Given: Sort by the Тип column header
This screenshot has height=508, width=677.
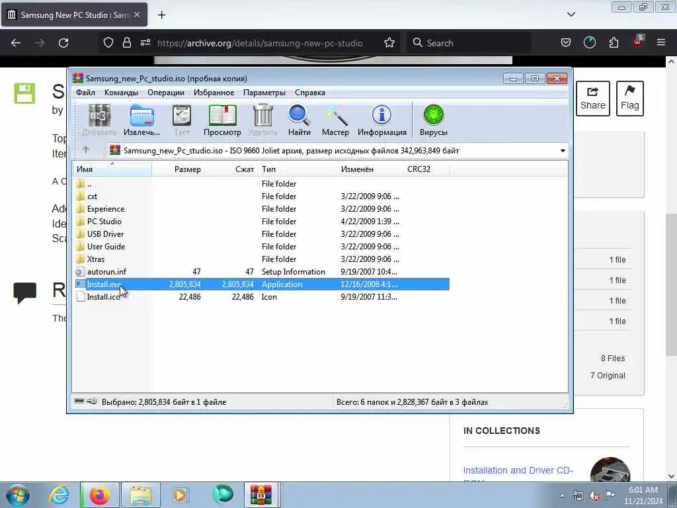Looking at the screenshot, I should coord(298,169).
